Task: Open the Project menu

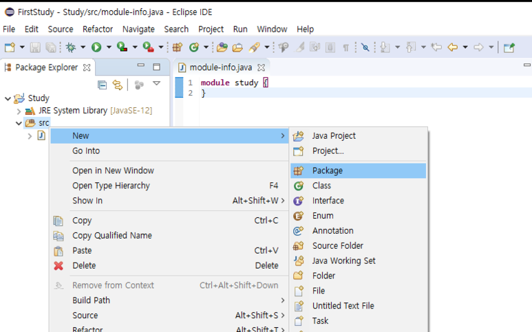Action: (211, 29)
